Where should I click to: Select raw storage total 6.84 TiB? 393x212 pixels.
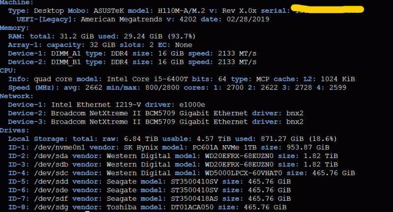click(140, 139)
